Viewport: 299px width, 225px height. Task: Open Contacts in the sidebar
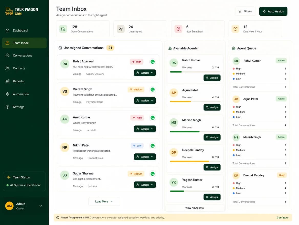(24, 68)
